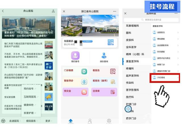Click doctor icon beside 康复科特需门诊
The height and width of the screenshot is (131, 188).
(x=154, y=71)
